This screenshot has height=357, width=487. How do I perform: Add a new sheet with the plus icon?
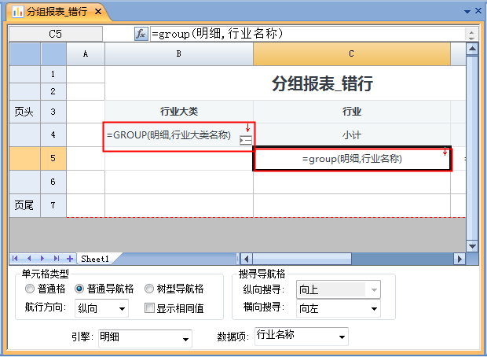click(70, 259)
